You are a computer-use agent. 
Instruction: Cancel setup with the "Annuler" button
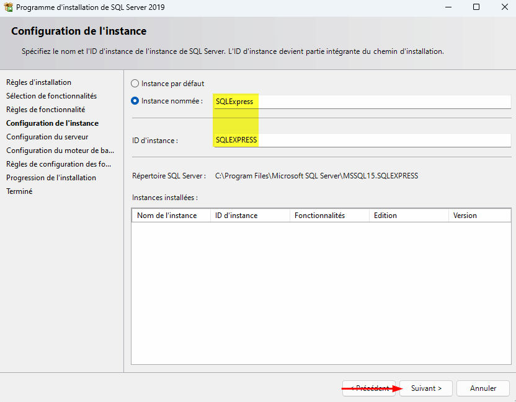click(x=483, y=388)
